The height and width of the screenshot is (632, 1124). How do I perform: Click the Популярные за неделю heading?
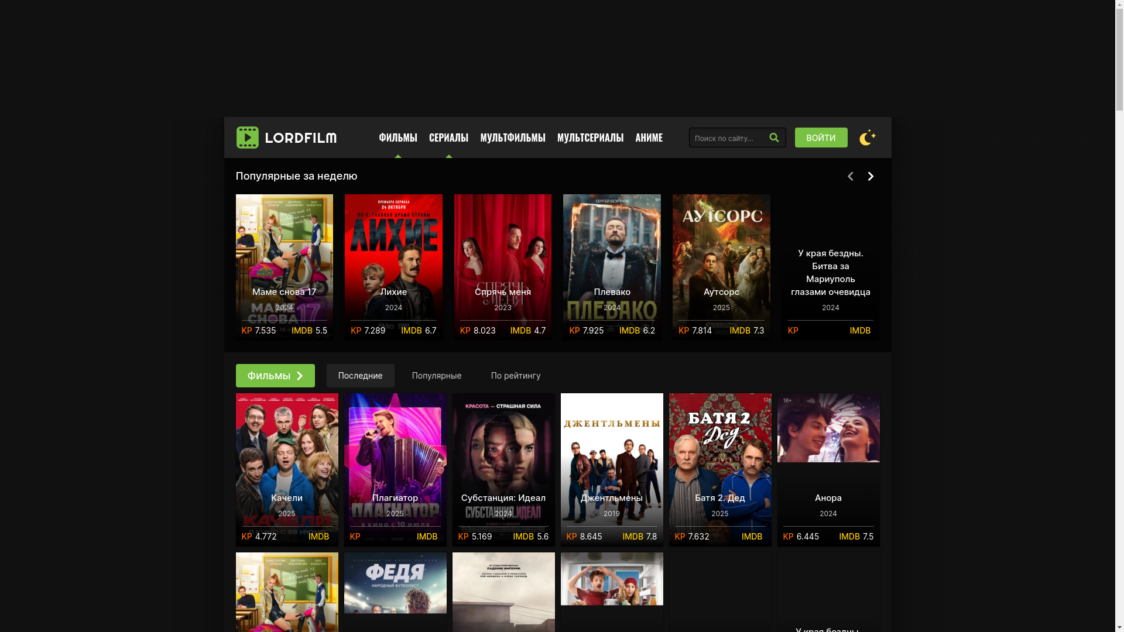pyautogui.click(x=296, y=176)
